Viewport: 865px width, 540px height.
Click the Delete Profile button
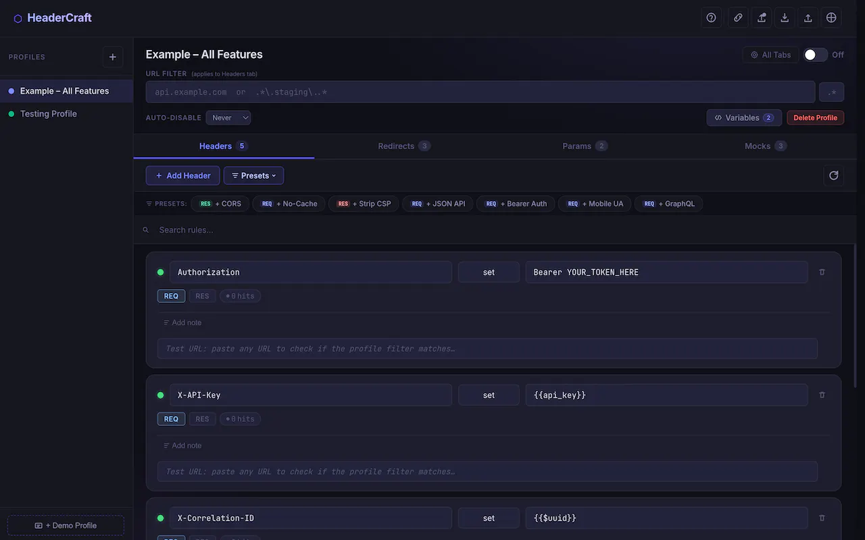pos(815,117)
